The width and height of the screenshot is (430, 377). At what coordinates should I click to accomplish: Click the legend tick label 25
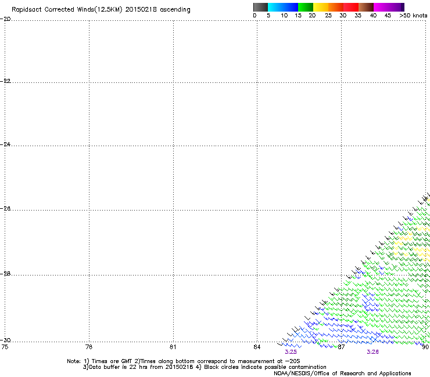click(x=328, y=16)
